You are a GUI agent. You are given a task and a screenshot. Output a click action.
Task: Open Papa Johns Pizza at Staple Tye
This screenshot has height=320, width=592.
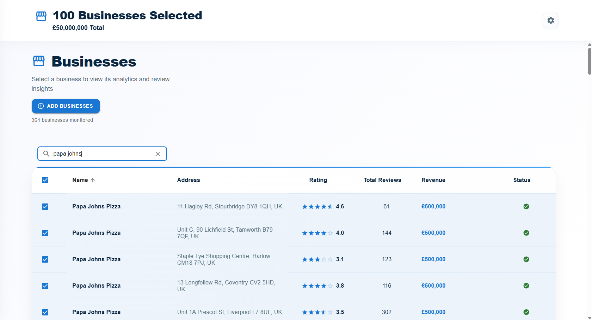(97, 259)
